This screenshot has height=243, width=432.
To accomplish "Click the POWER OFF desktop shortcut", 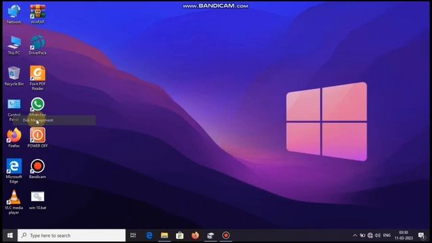I will pyautogui.click(x=38, y=138).
